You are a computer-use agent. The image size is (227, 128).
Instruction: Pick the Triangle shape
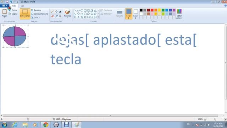click(x=95, y=10)
